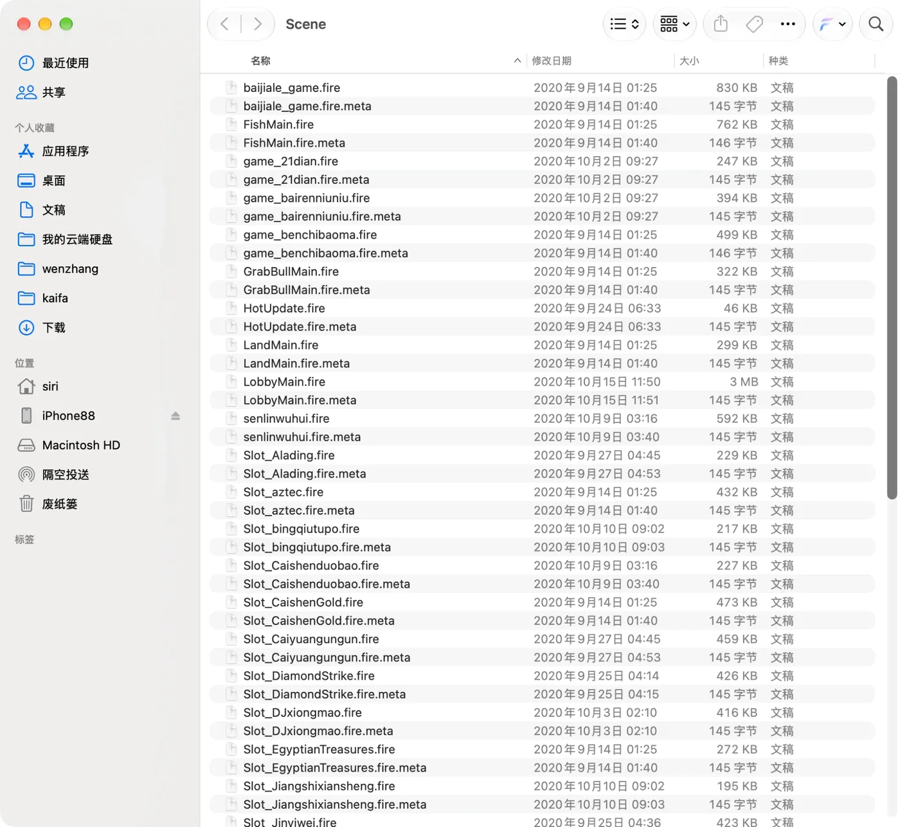This screenshot has height=827, width=900.
Task: Select file Slot_CaishenGold.fire.meta
Action: [x=542, y=621]
